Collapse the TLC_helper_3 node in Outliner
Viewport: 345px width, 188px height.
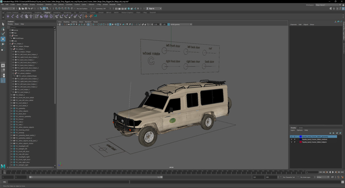(x=10, y=44)
